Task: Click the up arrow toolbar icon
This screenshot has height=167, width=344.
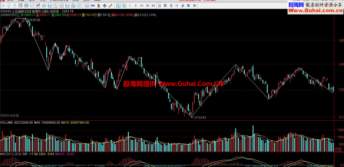Action: 9,5
